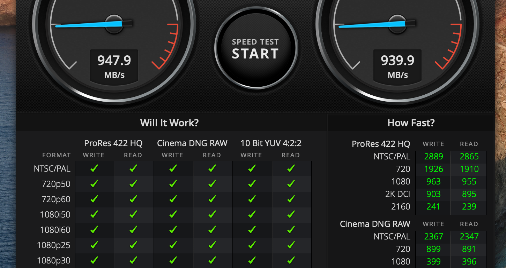Click the 720p50 10 Bit YUV write checkmark
The image size is (506, 268).
pyautogui.click(x=252, y=184)
